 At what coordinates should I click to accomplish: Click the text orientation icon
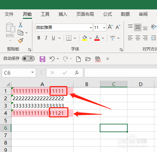pyautogui.click(x=154, y=27)
